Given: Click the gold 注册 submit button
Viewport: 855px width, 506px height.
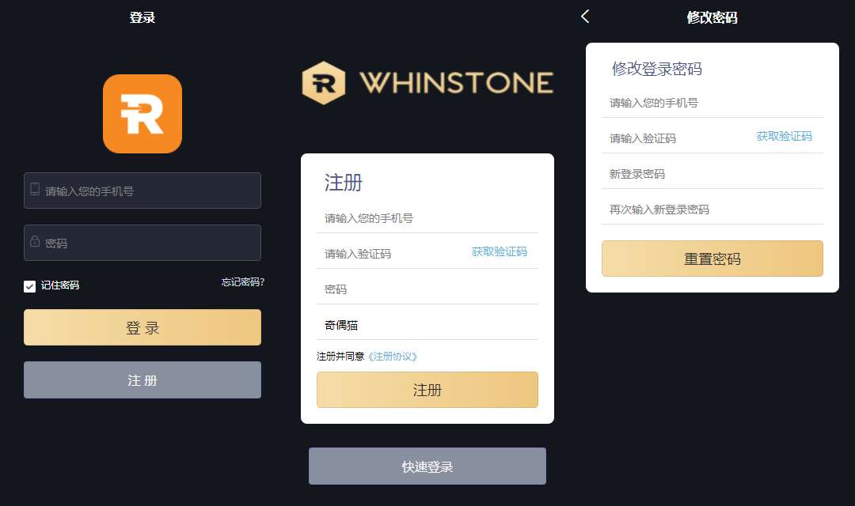Looking at the screenshot, I should [x=427, y=390].
